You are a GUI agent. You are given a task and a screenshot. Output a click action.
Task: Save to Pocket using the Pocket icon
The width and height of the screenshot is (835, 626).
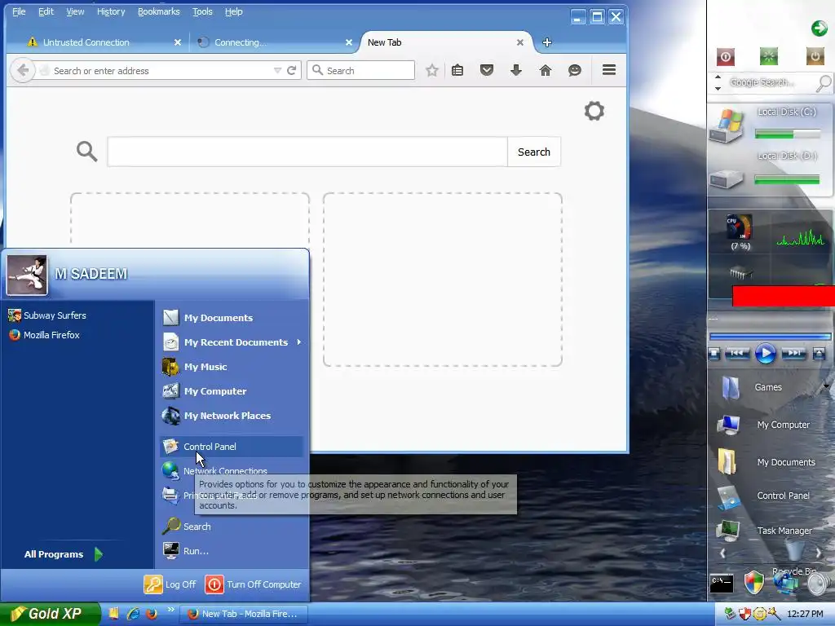coord(487,70)
